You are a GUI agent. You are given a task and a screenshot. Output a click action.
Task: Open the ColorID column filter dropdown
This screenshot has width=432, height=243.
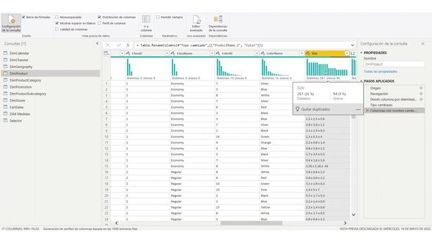(256, 53)
